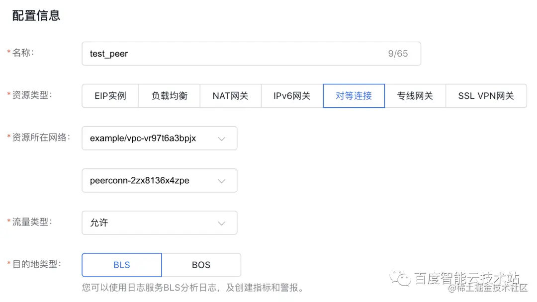
Task: Expand the peerconn-2zx8136x4zpe selector
Action: coord(159,180)
